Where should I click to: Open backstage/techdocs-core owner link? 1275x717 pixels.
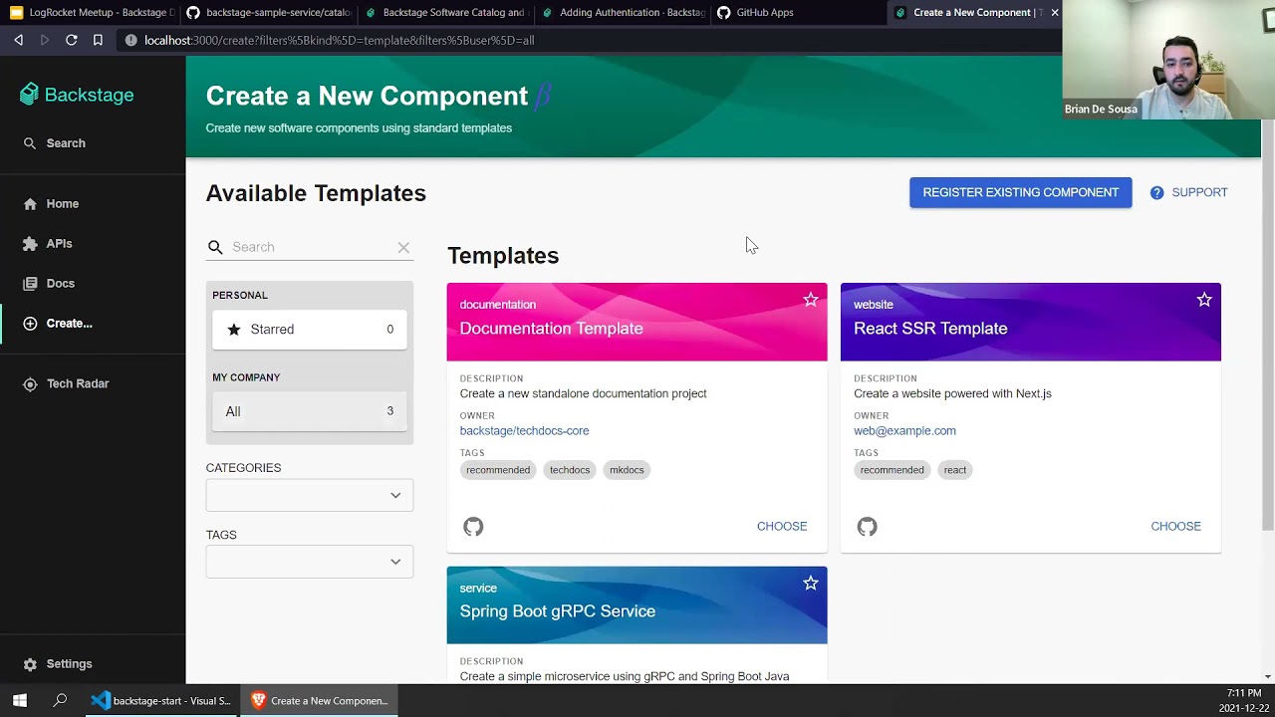(524, 431)
